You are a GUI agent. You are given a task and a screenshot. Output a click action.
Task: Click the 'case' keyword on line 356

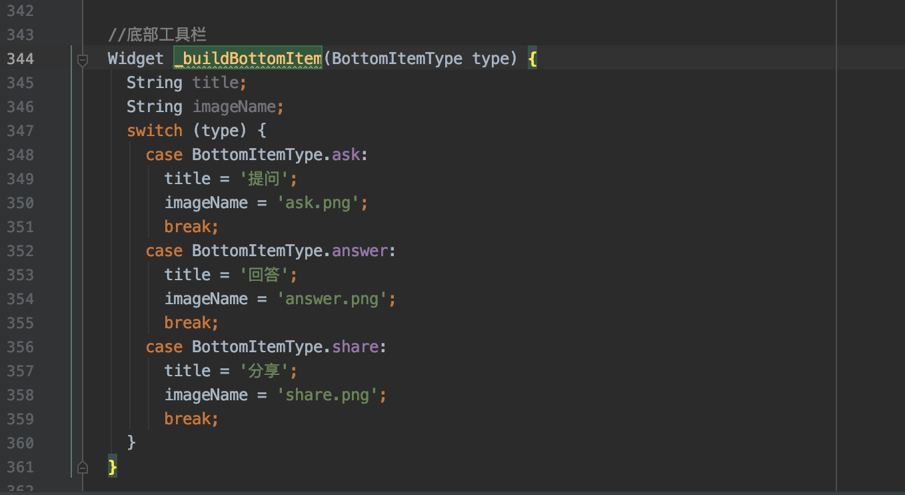point(164,347)
